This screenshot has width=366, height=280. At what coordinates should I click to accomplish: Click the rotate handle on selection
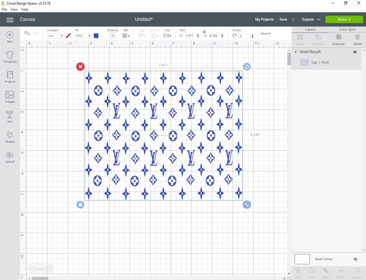coord(247,67)
